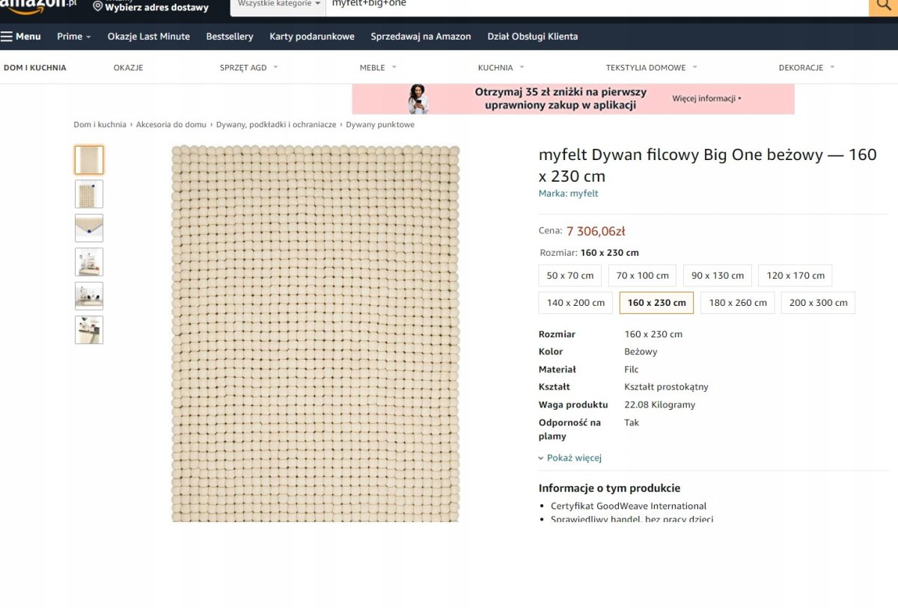Click the Amazon.pl logo
The image size is (898, 608).
point(38,6)
